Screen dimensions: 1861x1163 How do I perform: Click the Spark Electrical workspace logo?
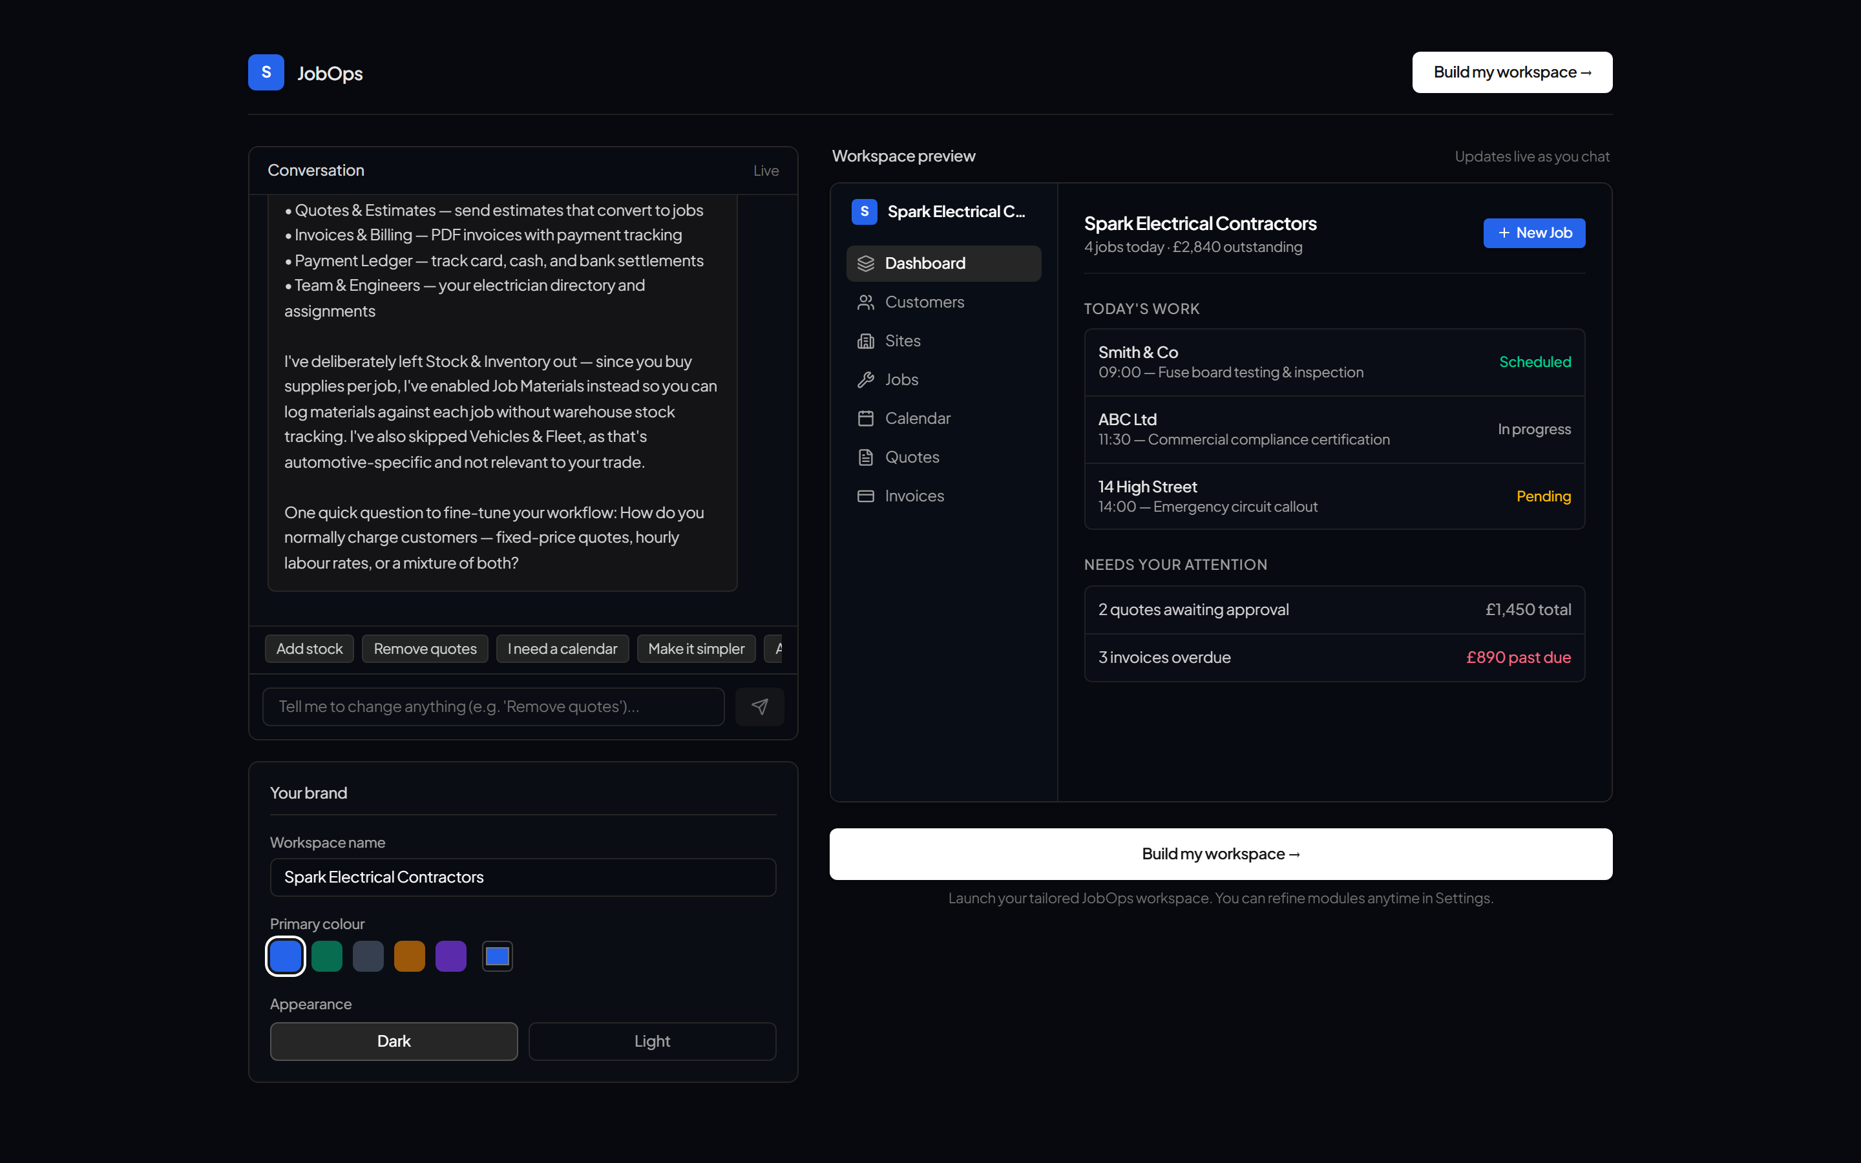tap(865, 211)
